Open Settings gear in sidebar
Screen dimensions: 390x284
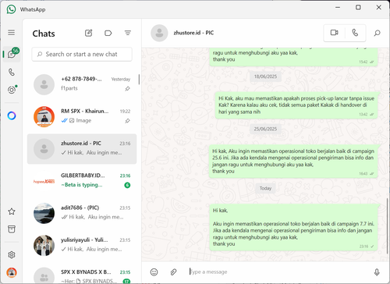[12, 254]
